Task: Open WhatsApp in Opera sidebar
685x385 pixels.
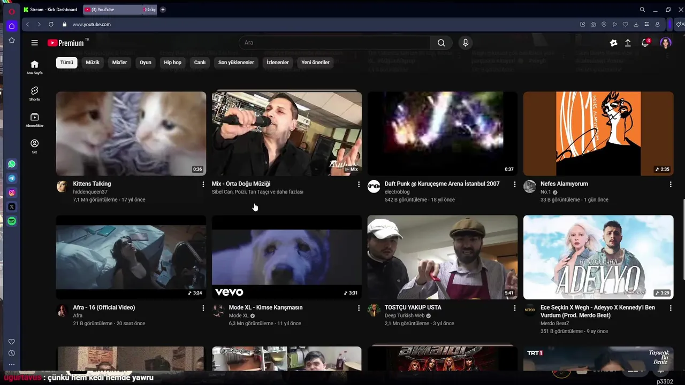Action: point(12,164)
